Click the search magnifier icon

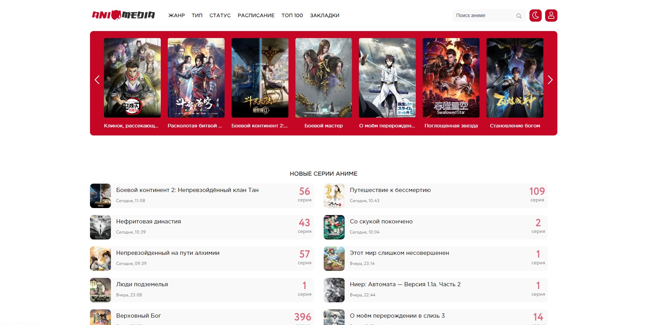point(519,16)
